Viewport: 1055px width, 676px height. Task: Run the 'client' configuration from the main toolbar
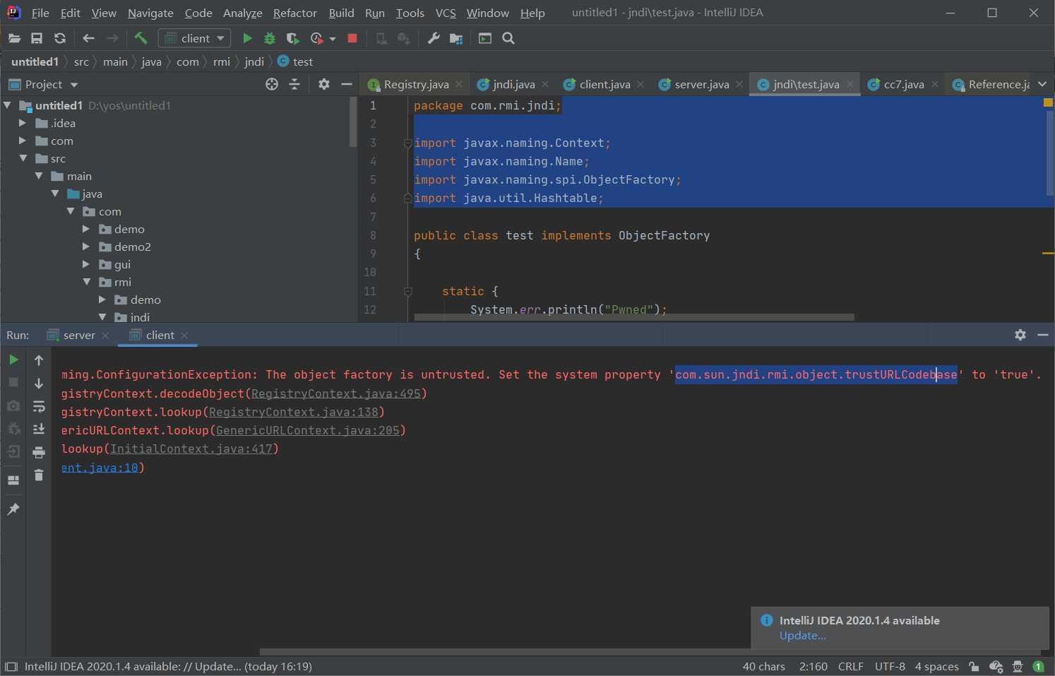pyautogui.click(x=247, y=38)
